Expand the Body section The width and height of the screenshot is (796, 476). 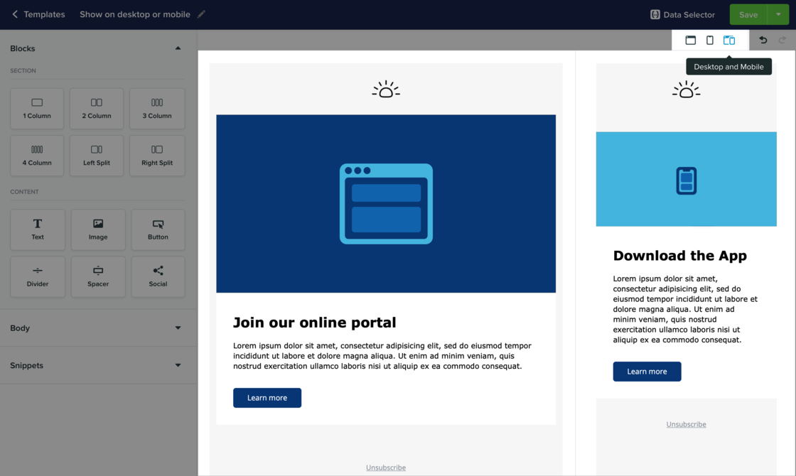(x=178, y=328)
